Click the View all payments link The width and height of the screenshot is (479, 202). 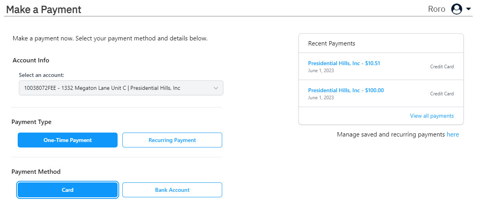[432, 116]
